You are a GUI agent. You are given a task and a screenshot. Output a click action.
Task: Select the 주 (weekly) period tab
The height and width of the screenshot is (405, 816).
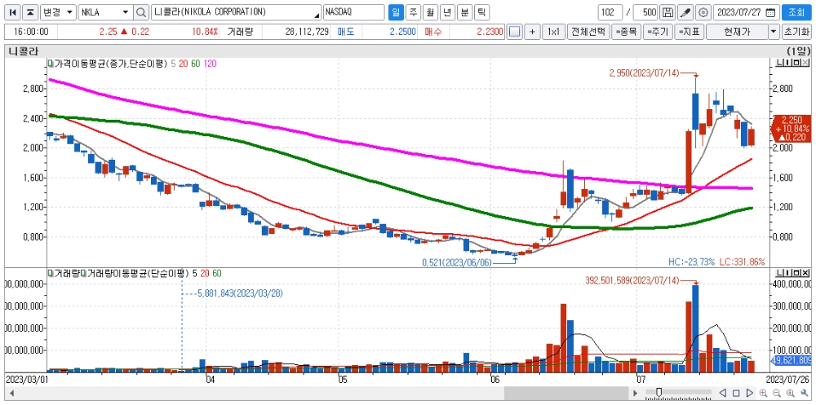point(413,12)
